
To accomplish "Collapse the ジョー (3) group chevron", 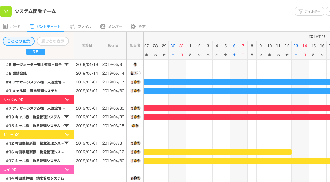I will [67, 134].
